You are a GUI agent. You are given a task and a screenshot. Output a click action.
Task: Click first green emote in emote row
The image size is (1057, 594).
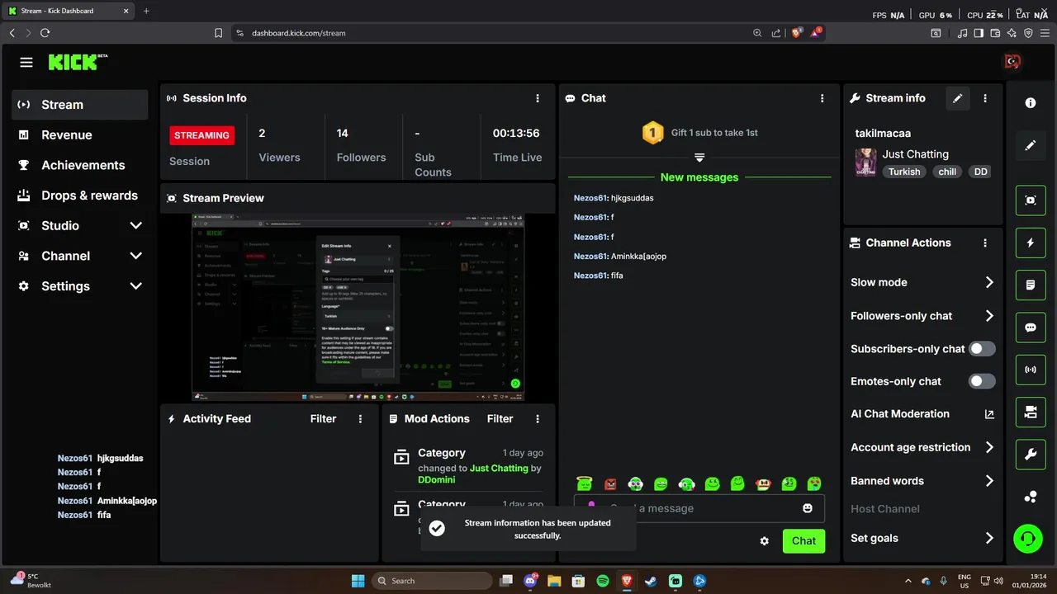pos(585,484)
